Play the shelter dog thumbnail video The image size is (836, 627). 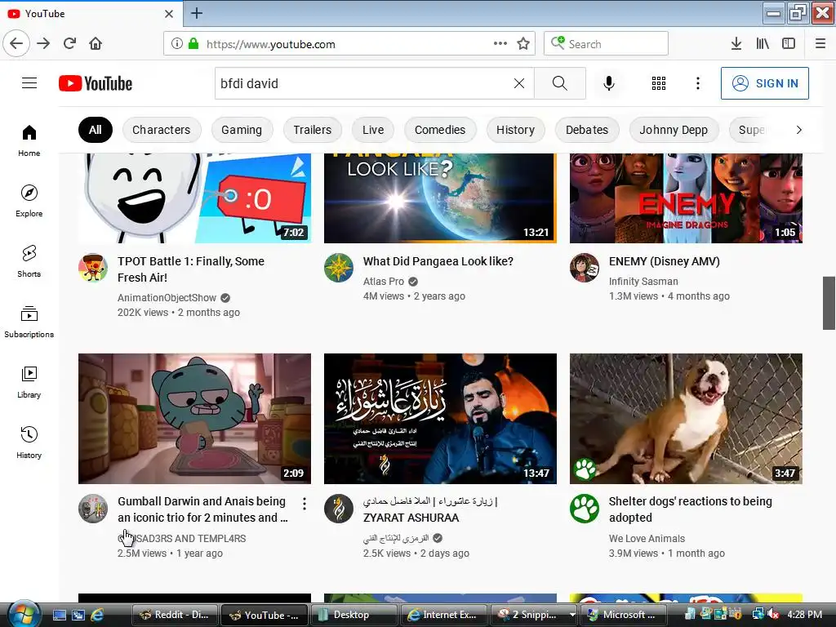pos(686,419)
